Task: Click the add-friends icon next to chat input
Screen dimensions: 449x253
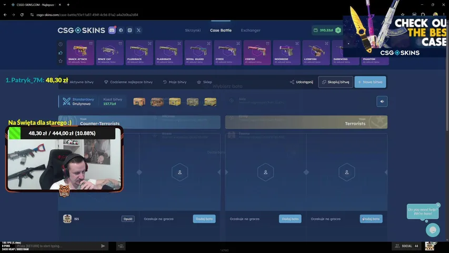Action: (121, 246)
